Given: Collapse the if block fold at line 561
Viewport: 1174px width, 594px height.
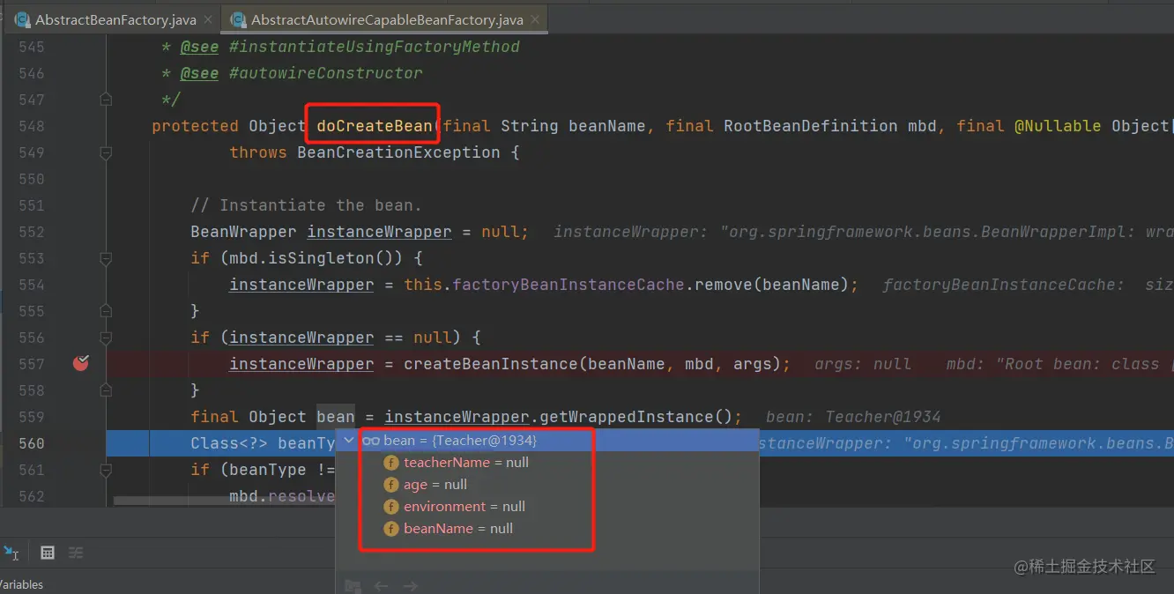Looking at the screenshot, I should coord(106,470).
